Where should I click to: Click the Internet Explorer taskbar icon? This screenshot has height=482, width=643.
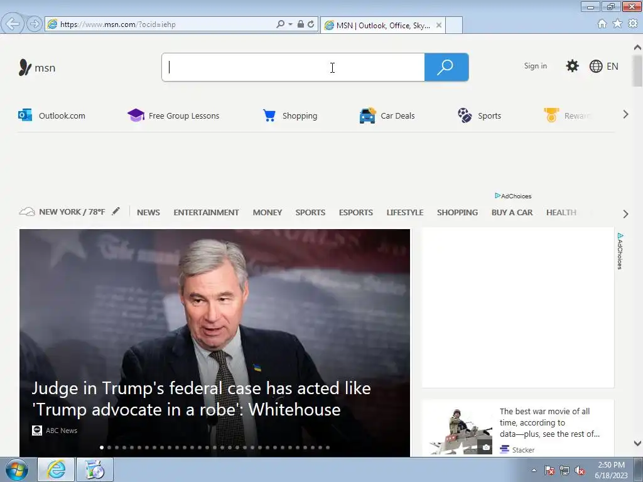(56, 469)
